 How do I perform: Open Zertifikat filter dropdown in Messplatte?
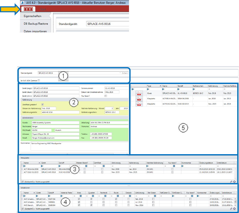coord(104,166)
